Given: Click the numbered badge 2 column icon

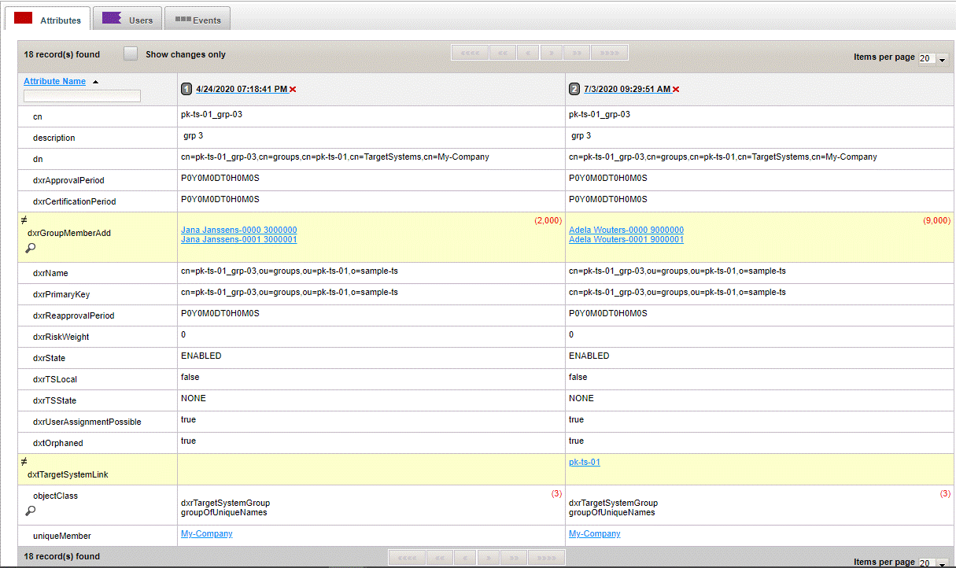Looking at the screenshot, I should point(574,90).
